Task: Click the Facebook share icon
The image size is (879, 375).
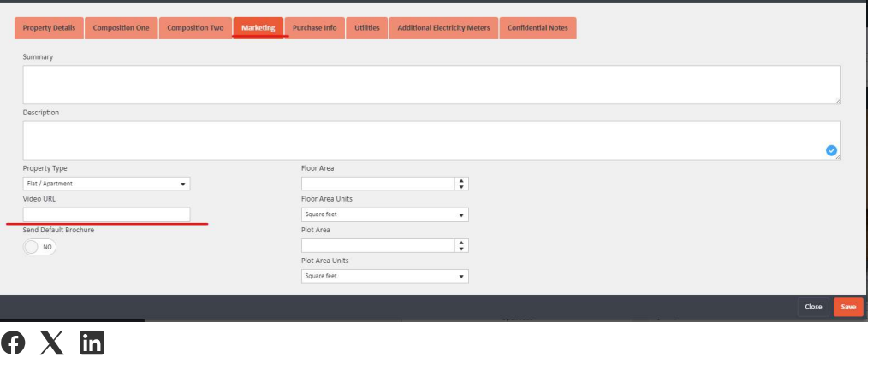Action: [x=13, y=343]
